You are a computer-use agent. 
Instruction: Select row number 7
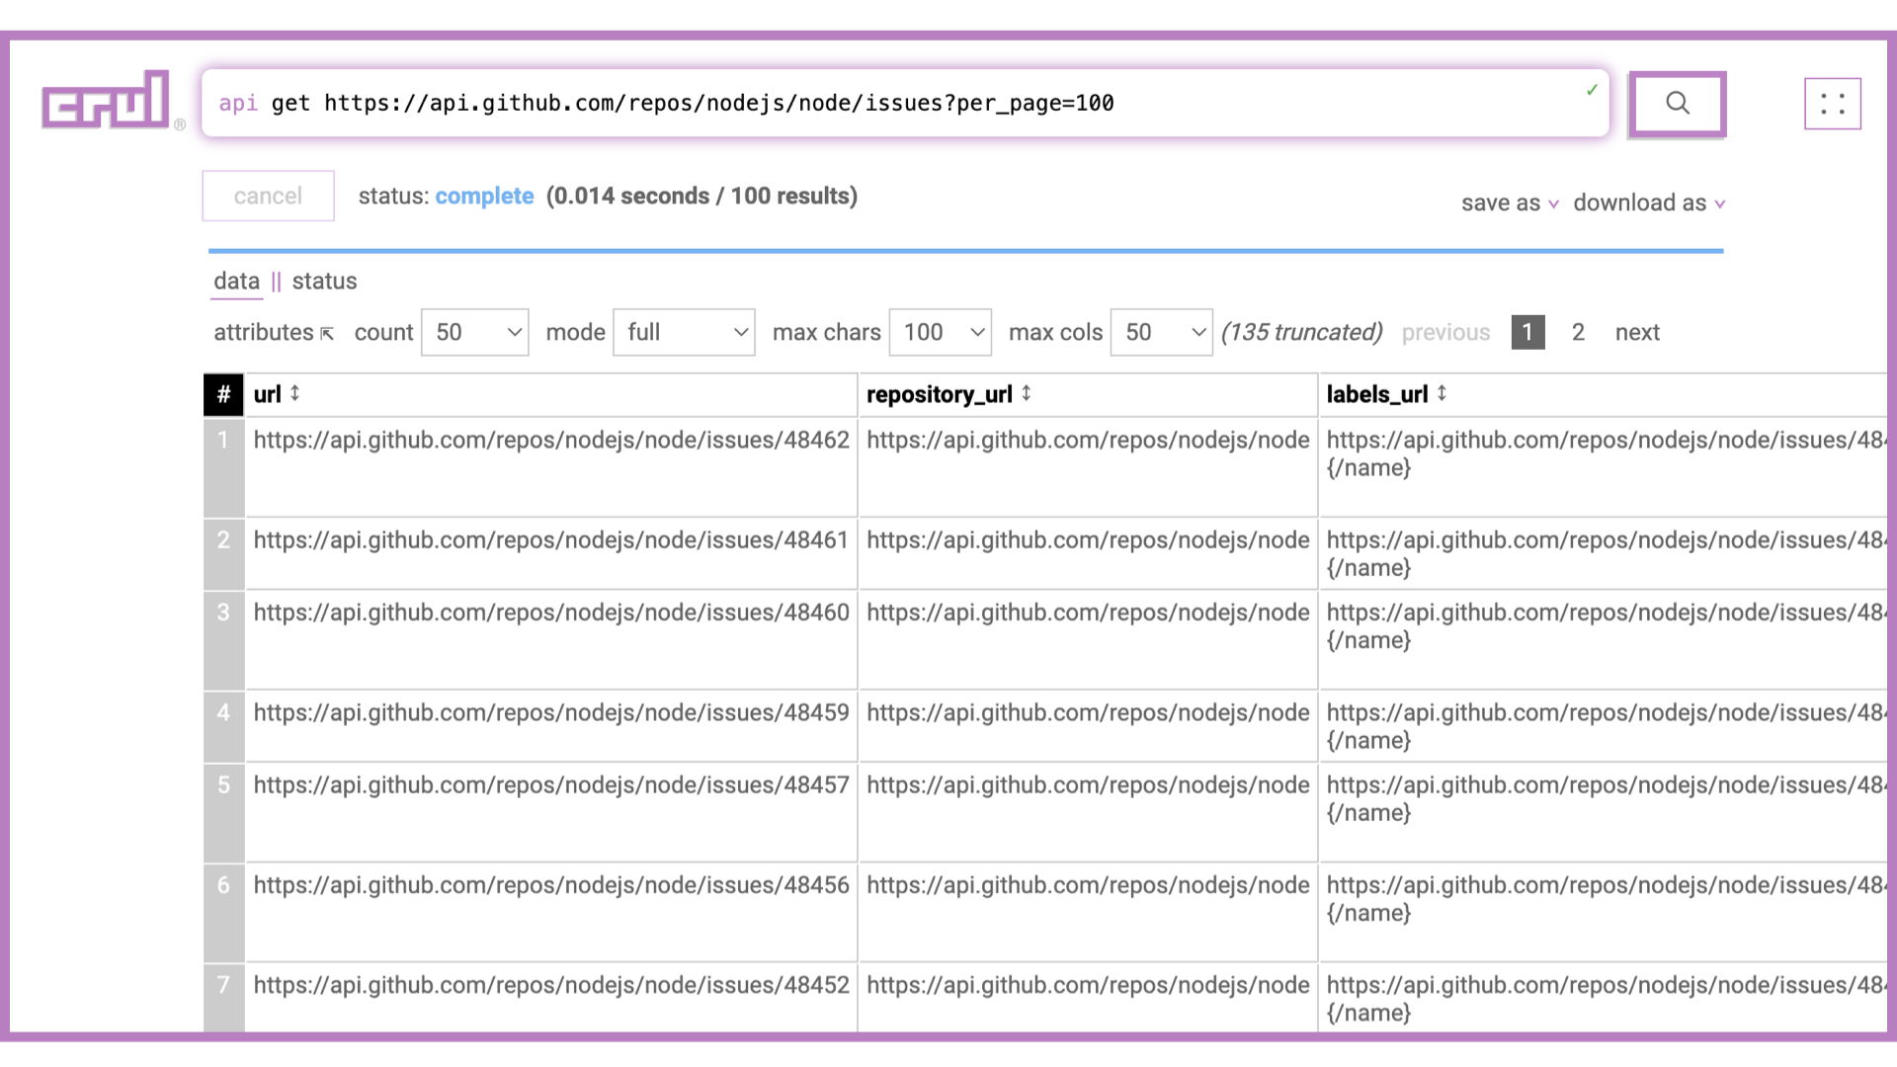click(x=224, y=998)
